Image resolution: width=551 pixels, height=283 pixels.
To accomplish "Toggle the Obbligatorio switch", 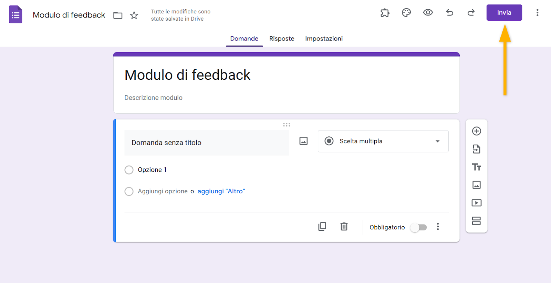I will 419,227.
